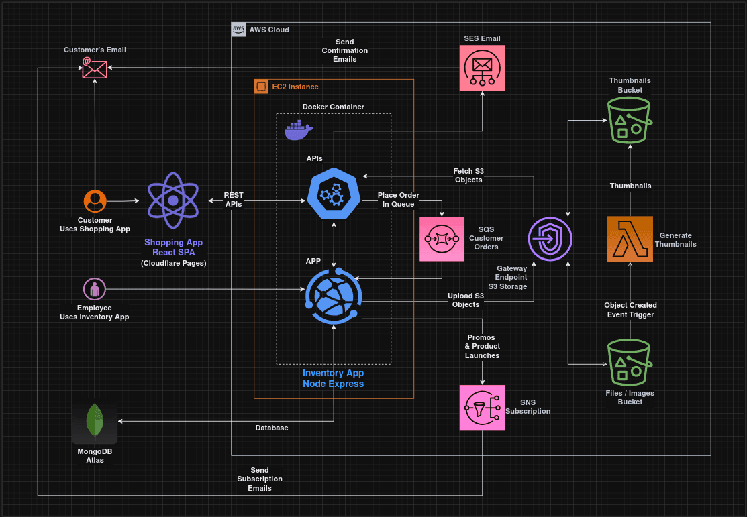The width and height of the screenshot is (747, 517).
Task: Click the SES Email icon
Action: [x=483, y=68]
